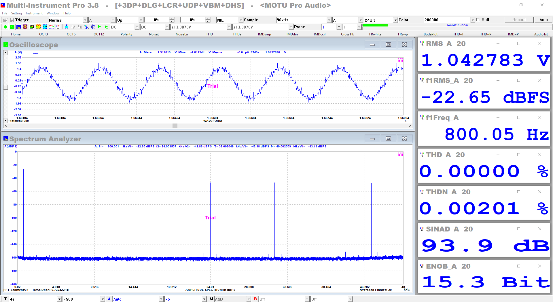Click the oscilloscope vertical position slider handle

[x=5, y=88]
